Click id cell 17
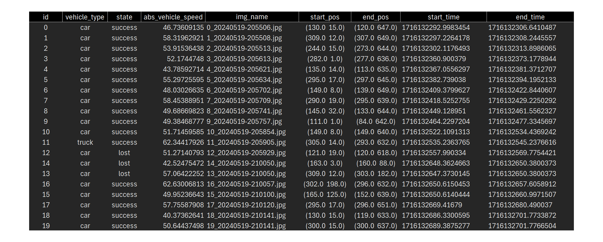603x242 pixels. pyautogui.click(x=46, y=205)
